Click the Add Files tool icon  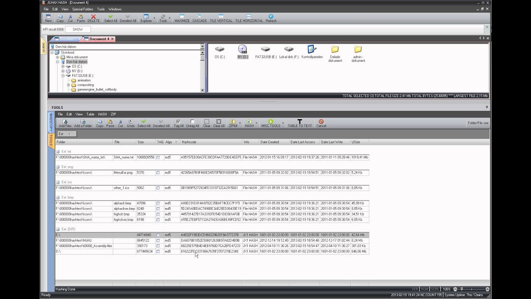pyautogui.click(x=65, y=123)
